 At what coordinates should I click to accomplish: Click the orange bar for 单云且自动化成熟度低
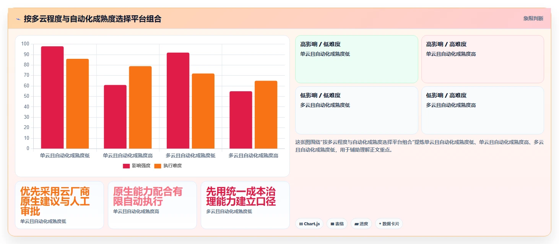(x=78, y=104)
